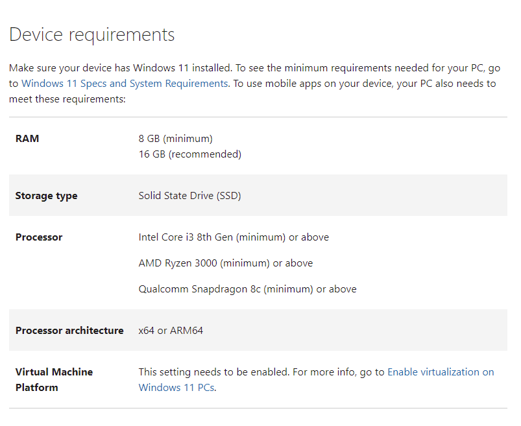Click the 'This setting needs to be enabled' text
This screenshot has height=426, width=521.
210,372
